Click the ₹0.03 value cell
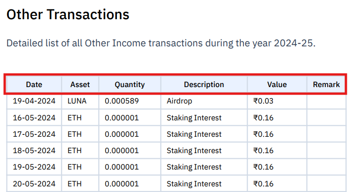This screenshot has width=359, height=192. (x=277, y=101)
